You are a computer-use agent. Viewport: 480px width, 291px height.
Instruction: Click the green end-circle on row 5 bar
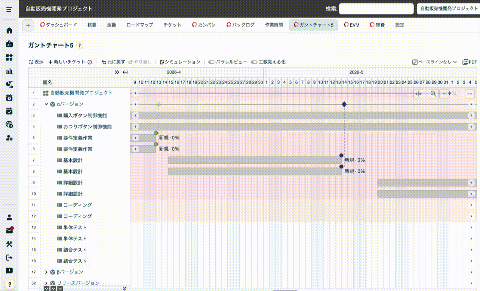[x=156, y=133]
